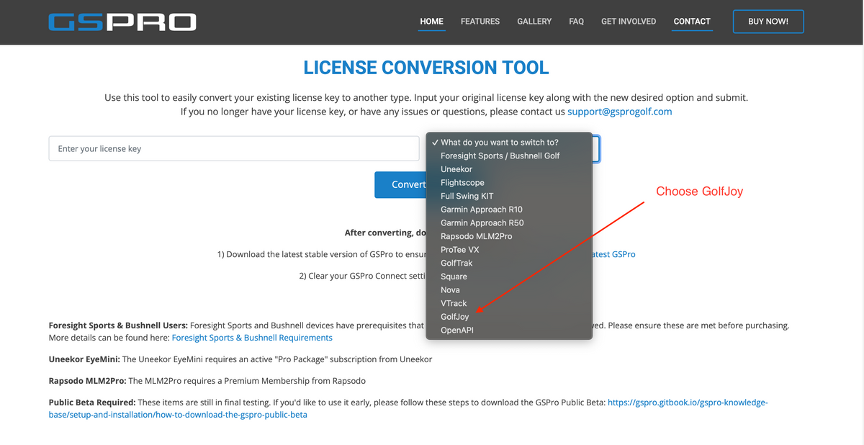Pick VTrack in the dropdown
Image resolution: width=864 pixels, height=445 pixels.
point(509,304)
